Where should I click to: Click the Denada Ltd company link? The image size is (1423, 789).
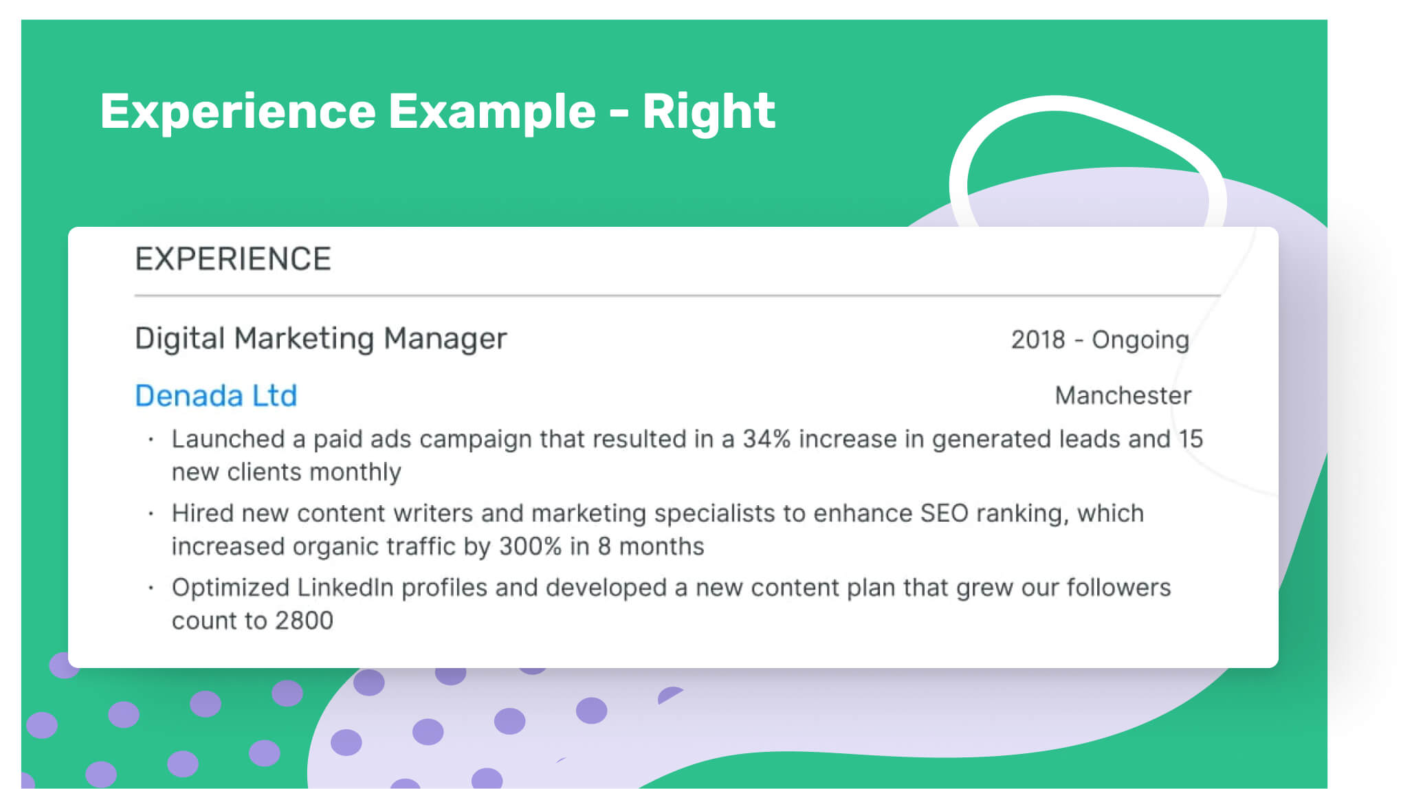216,395
